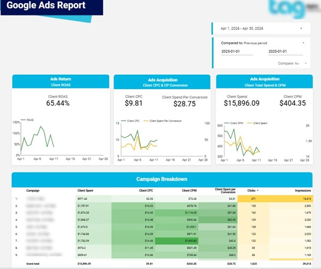321x269 pixels.
Task: Click the Client Spent legend entry in CPM chart
Action: 258,123
